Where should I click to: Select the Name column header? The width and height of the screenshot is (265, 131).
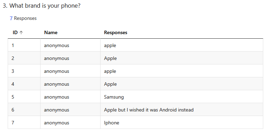[51, 32]
